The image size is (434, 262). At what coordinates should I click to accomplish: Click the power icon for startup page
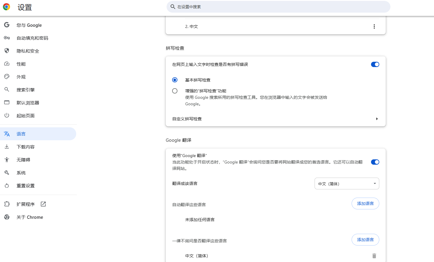7,116
